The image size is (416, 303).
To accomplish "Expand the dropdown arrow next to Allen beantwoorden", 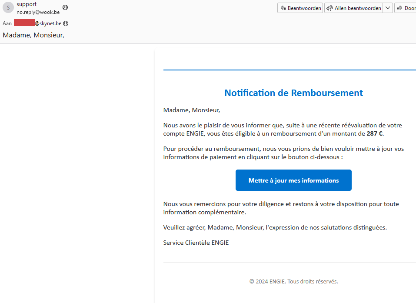I will tap(388, 8).
